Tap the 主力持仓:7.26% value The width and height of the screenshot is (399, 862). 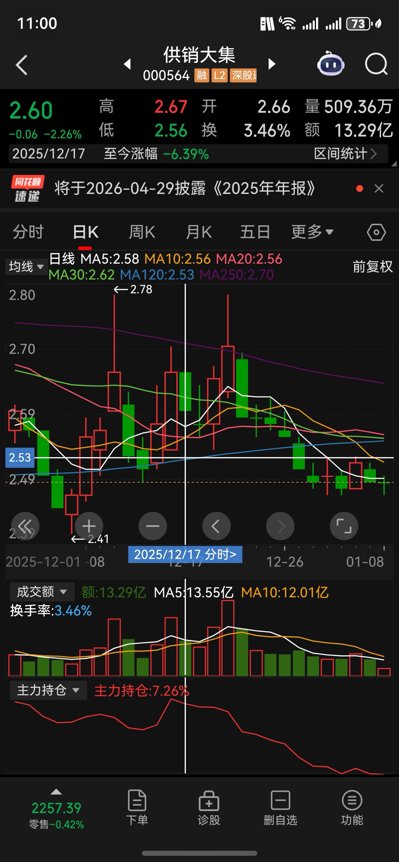(x=142, y=691)
